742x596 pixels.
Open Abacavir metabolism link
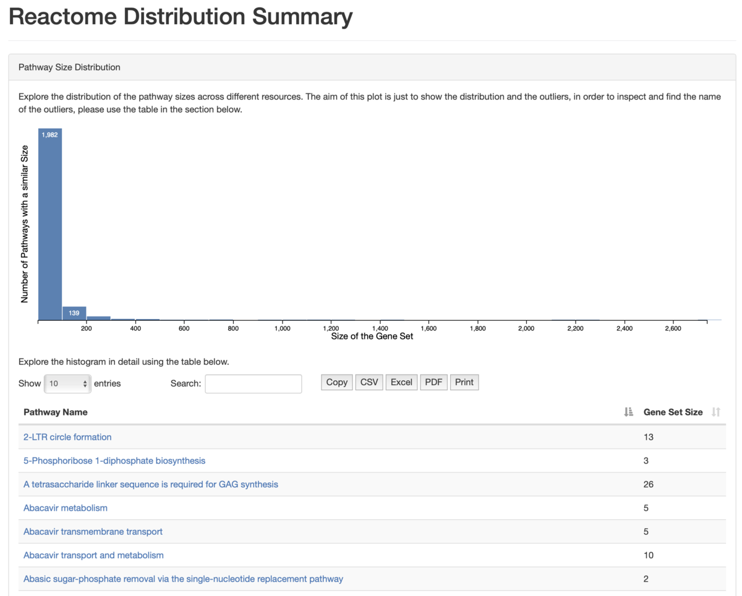pyautogui.click(x=66, y=508)
